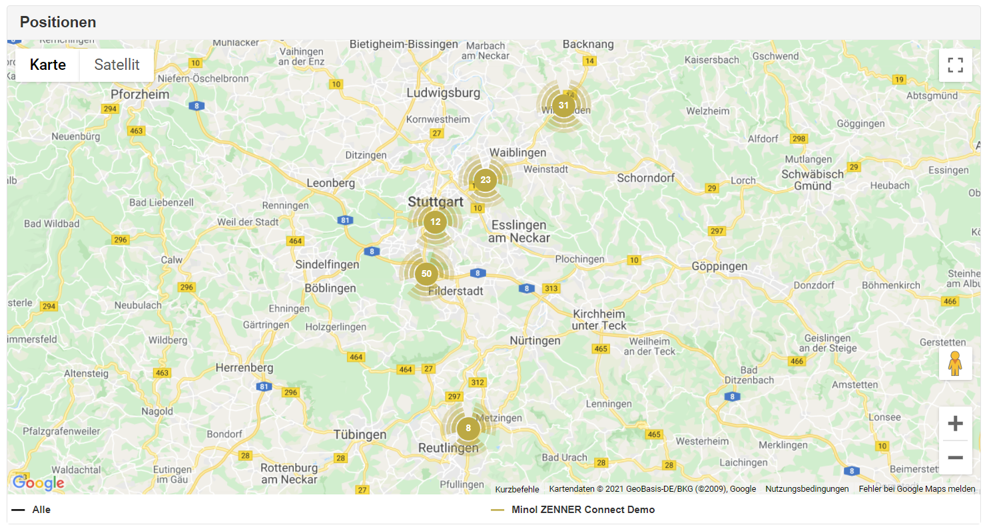The width and height of the screenshot is (983, 529).
Task: Click the Positionen panel heading
Action: tap(58, 22)
